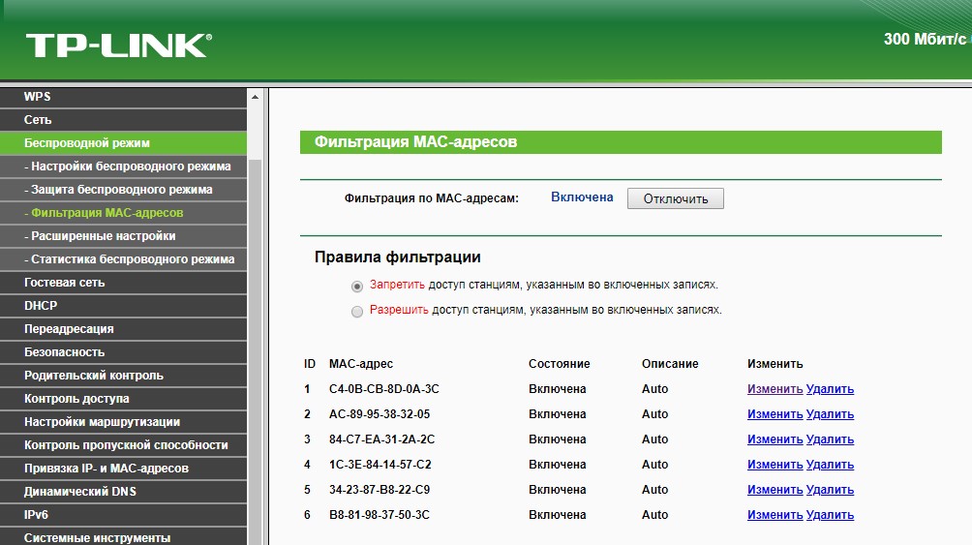The width and height of the screenshot is (972, 545).
Task: Click MAC address 1C-3E-84-14-57-C2 cell
Action: (380, 465)
